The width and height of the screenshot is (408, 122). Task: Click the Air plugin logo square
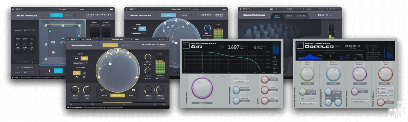pos(186,46)
